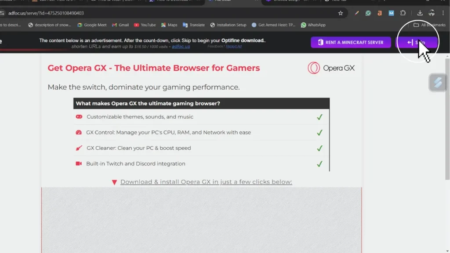Screen dimensions: 450x253
Task: Click the 'Get Opera GX' headline
Action: click(153, 68)
